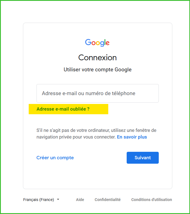Select "Créer un compte"
The height and width of the screenshot is (214, 190).
(55, 158)
